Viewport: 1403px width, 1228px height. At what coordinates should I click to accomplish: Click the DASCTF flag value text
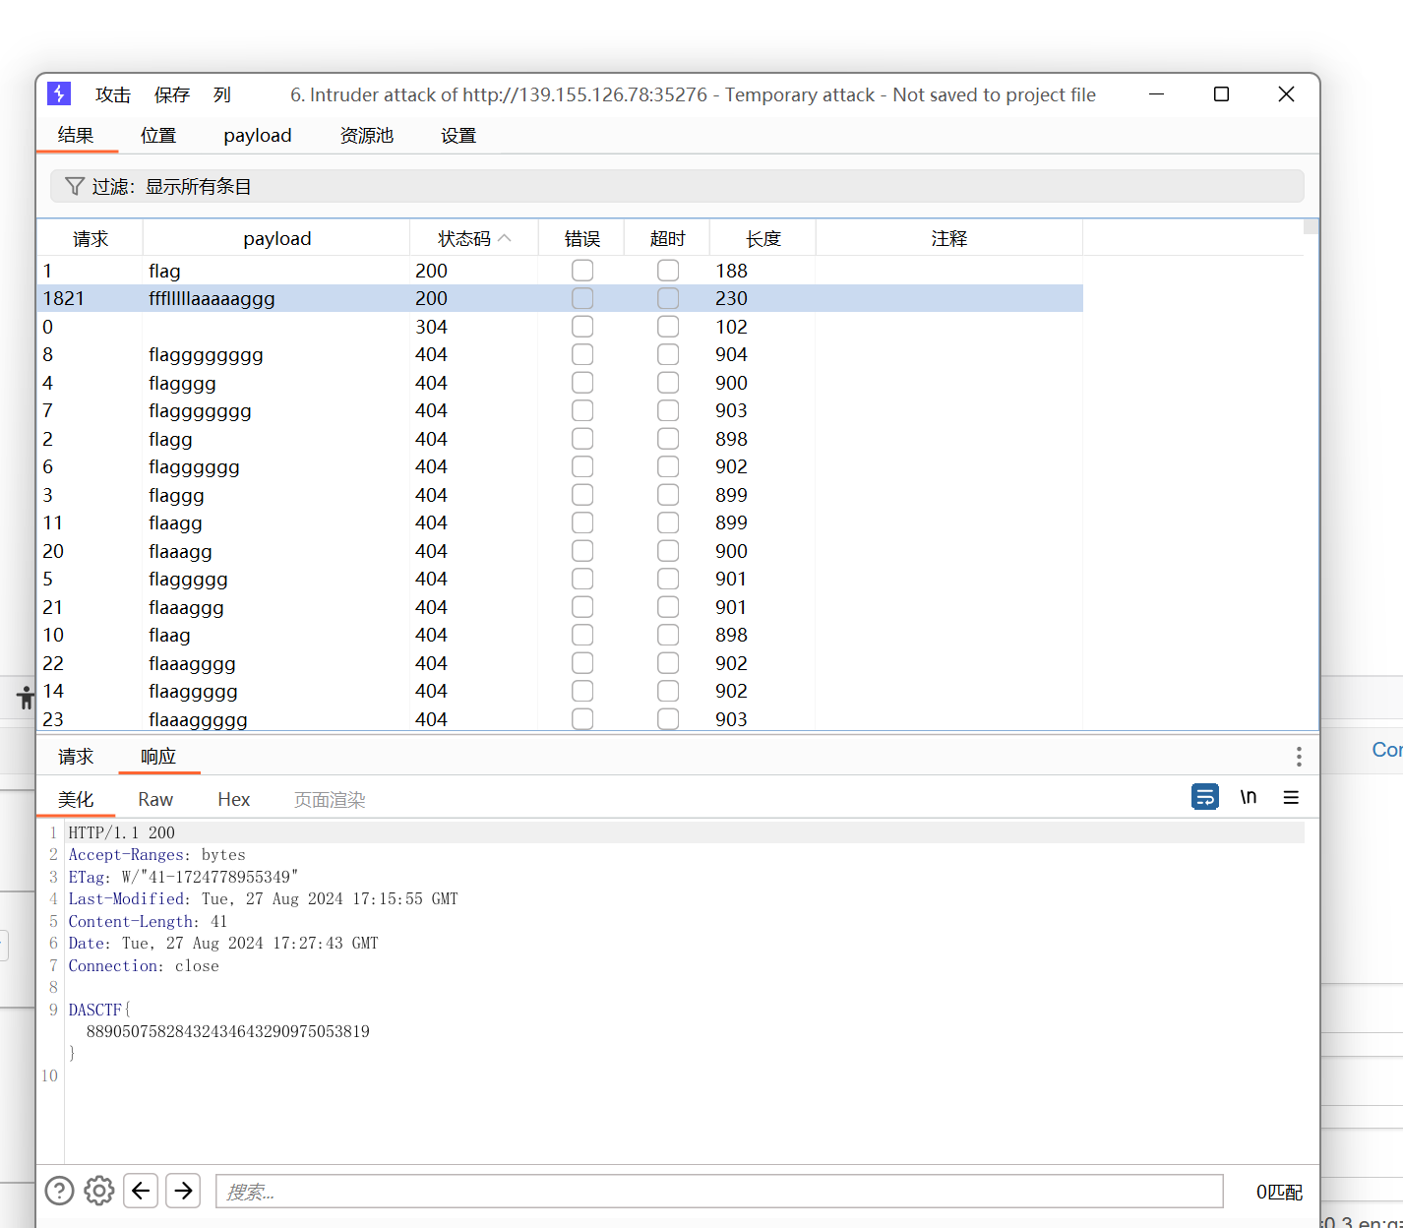click(x=228, y=1031)
